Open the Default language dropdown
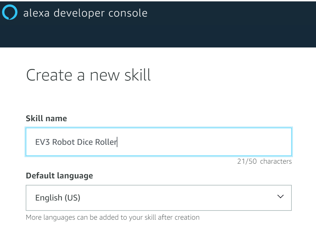The width and height of the screenshot is (316, 235). click(159, 198)
